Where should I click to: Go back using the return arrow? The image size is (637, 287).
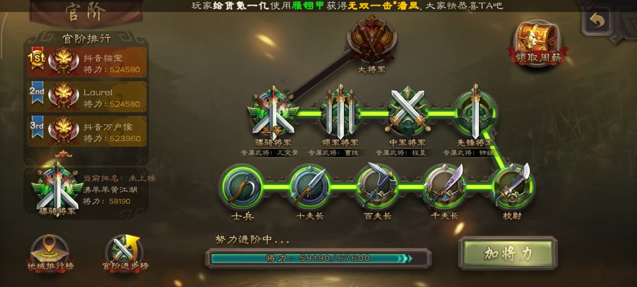(x=597, y=21)
